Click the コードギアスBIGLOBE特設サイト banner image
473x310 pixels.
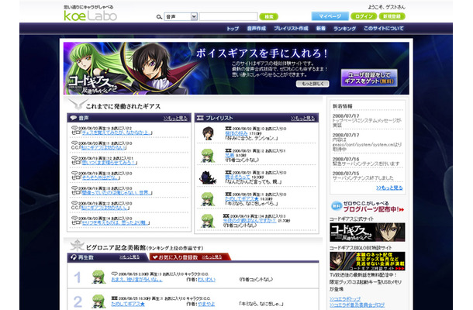(368, 261)
